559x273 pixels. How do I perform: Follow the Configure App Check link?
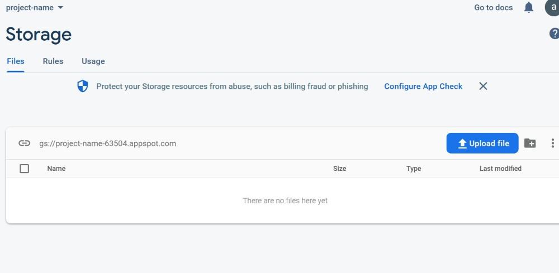coord(423,87)
